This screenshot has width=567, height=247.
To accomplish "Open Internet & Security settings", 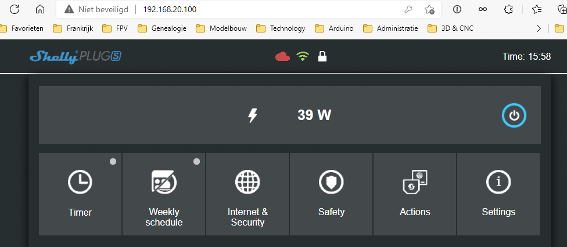I will coord(247,194).
